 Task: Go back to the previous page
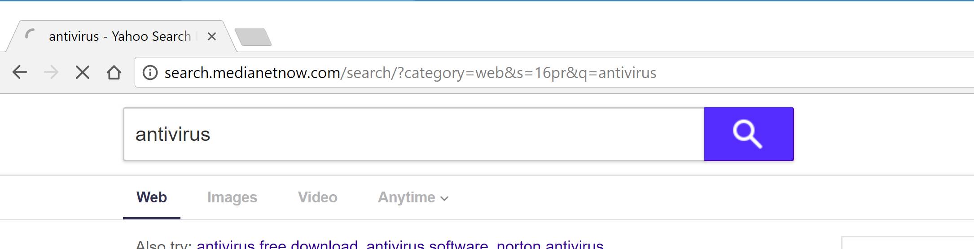(20, 72)
